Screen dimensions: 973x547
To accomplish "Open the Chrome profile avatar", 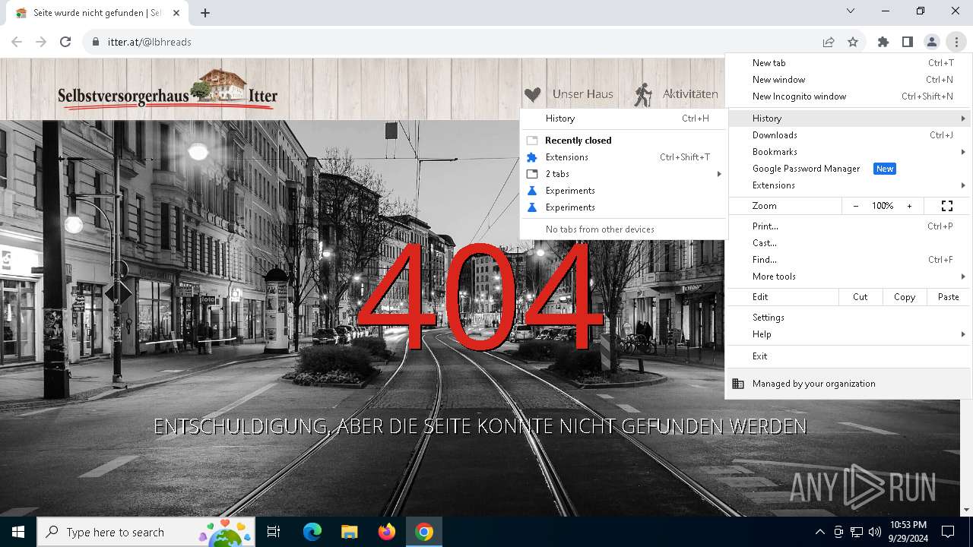I will [x=932, y=42].
